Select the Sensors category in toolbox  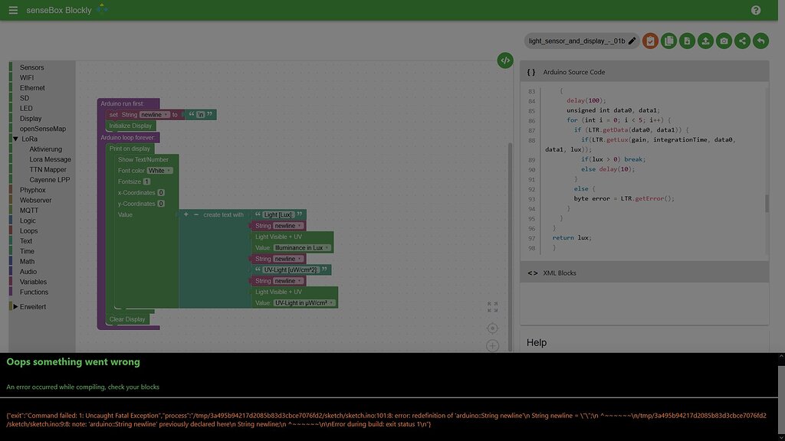[31, 67]
